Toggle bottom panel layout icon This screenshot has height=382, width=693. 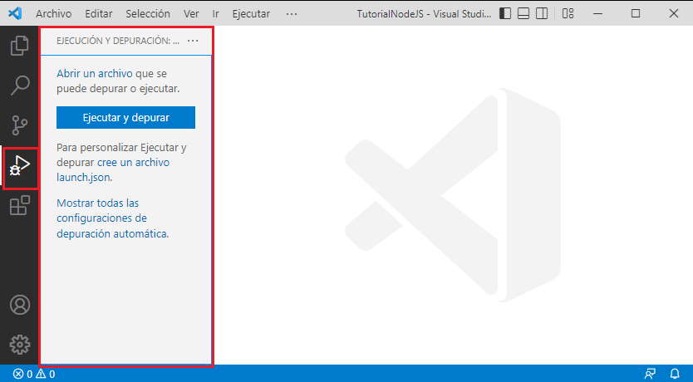coord(523,13)
